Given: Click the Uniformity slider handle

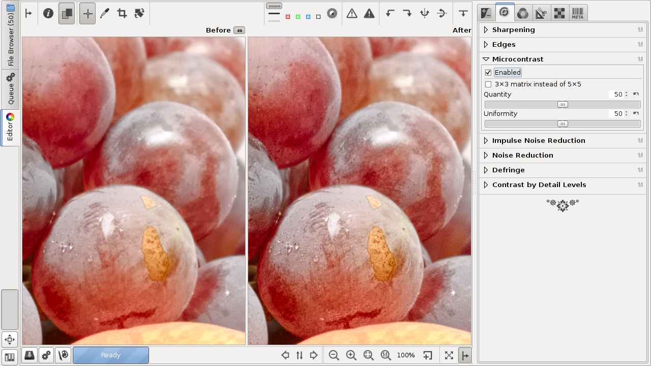Looking at the screenshot, I should click(563, 124).
